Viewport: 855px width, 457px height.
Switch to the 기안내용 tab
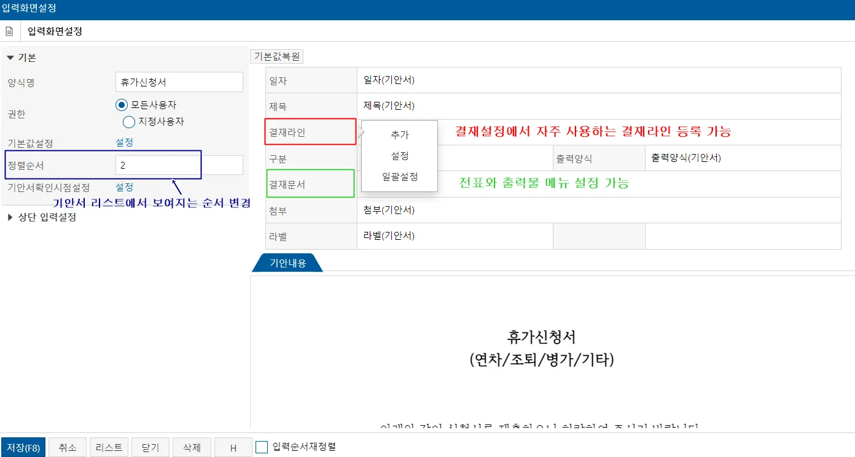[287, 263]
